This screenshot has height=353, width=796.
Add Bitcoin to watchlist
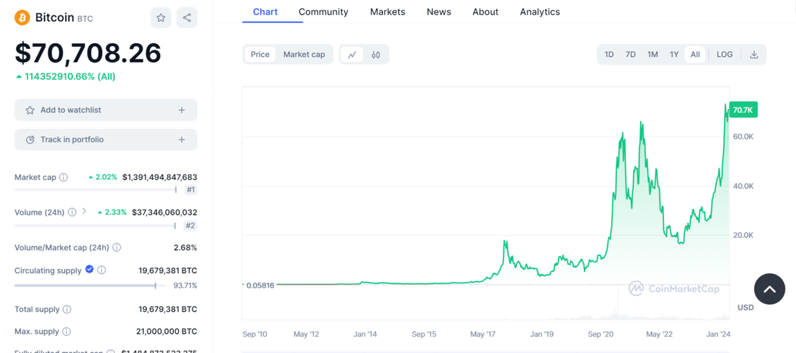[x=105, y=110]
